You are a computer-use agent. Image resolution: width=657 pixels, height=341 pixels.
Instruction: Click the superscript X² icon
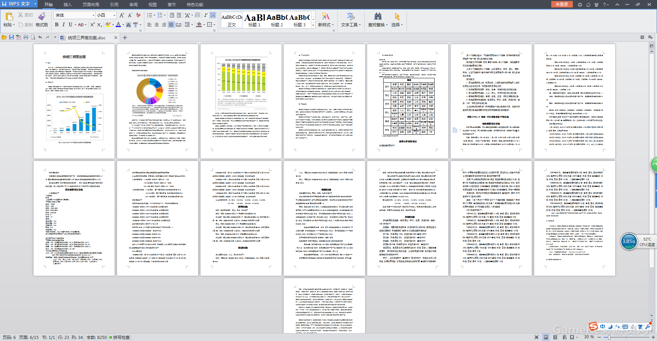[x=92, y=25]
